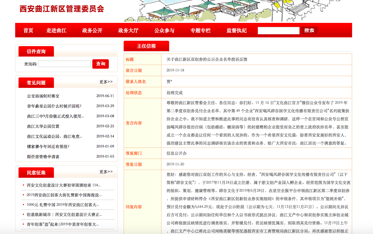Image resolution: width=373 pixels, height=234 pixels.
Task: Expand 更多>> next to 常见问题
Action: (106, 82)
